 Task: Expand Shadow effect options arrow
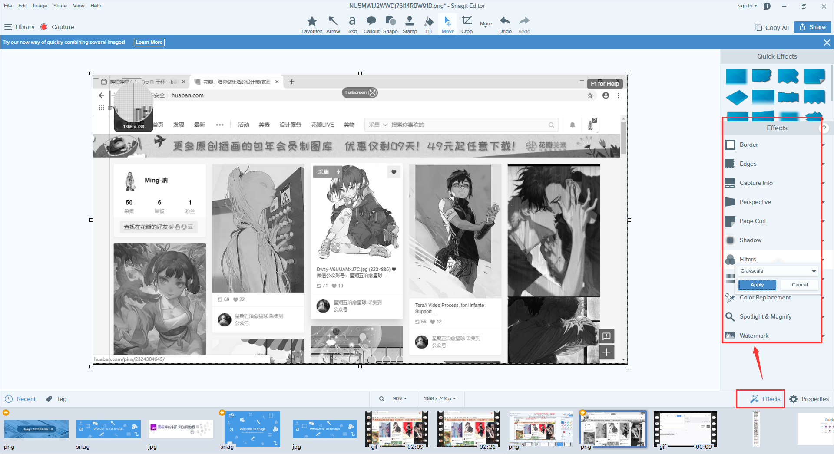click(823, 240)
